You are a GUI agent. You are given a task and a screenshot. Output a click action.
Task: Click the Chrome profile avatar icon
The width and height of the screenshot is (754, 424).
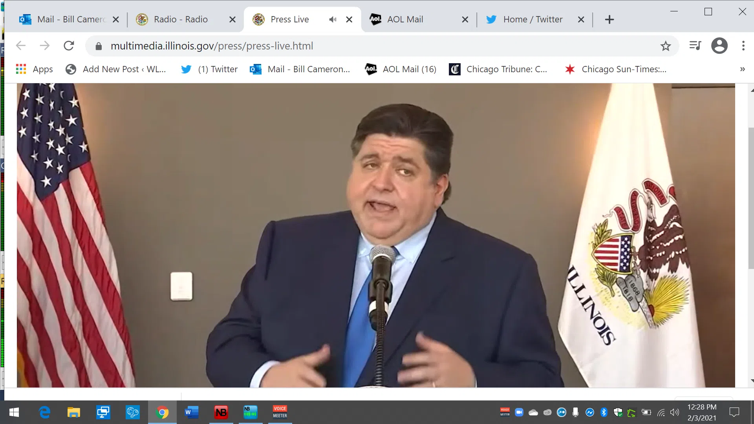(x=719, y=46)
